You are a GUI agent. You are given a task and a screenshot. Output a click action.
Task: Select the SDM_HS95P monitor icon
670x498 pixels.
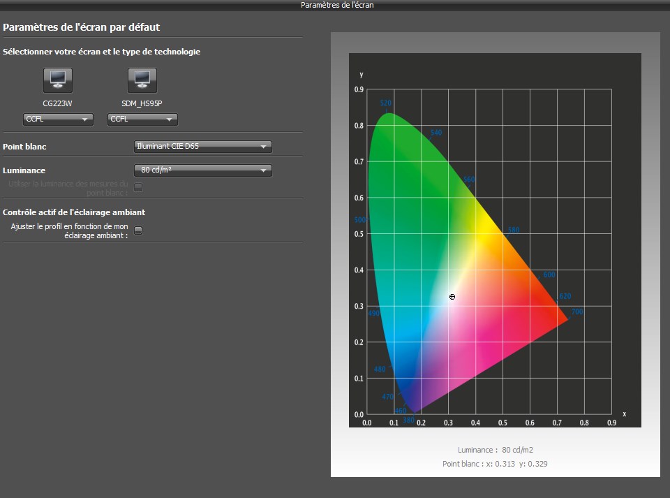pyautogui.click(x=142, y=80)
